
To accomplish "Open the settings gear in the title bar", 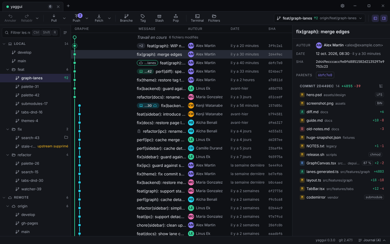I will [342, 6].
